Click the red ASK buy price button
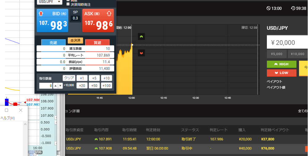 coord(98,21)
